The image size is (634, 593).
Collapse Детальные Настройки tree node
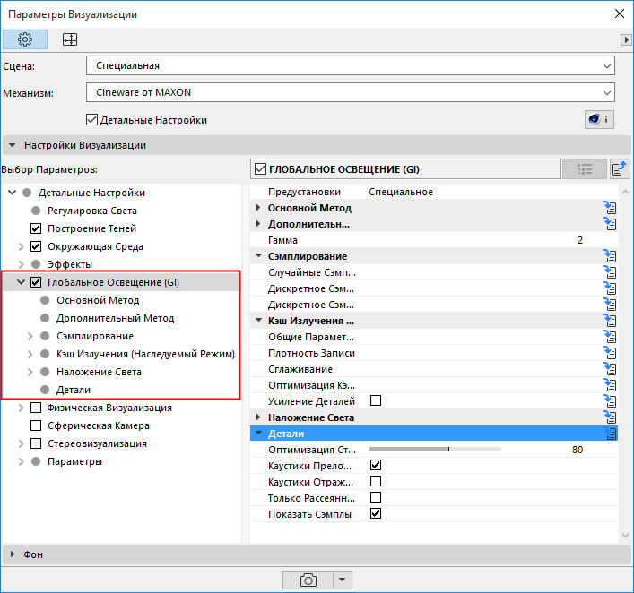[x=13, y=193]
